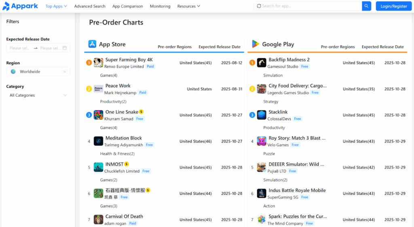The width and height of the screenshot is (414, 227).
Task: Open the Top Apps dropdown menu
Action: (56, 6)
